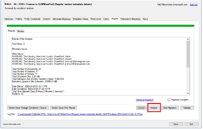Click the Start Migration button
Image resolution: width=203 pixels, height=129 pixels.
170,108
